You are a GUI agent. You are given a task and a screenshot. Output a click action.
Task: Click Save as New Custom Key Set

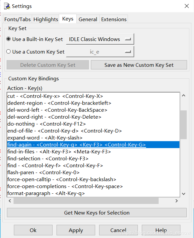[x=139, y=65]
